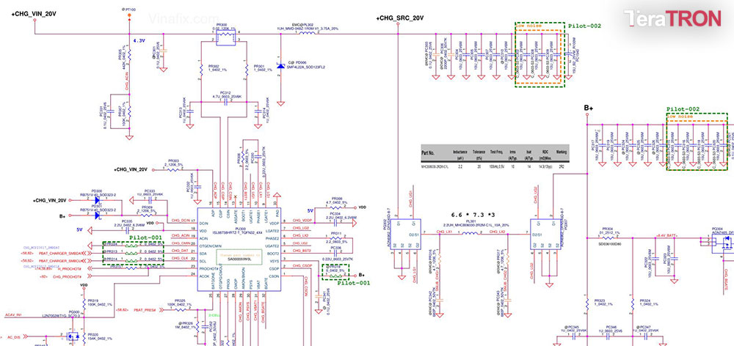This screenshot has height=346, width=734.
Task: Click the CHG_LX2 net name right of PL301
Action: (497, 232)
